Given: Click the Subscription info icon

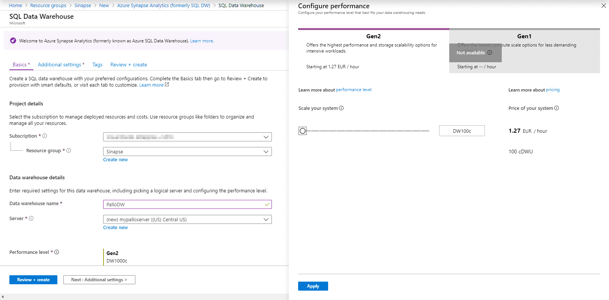Looking at the screenshot, I should click(x=45, y=136).
